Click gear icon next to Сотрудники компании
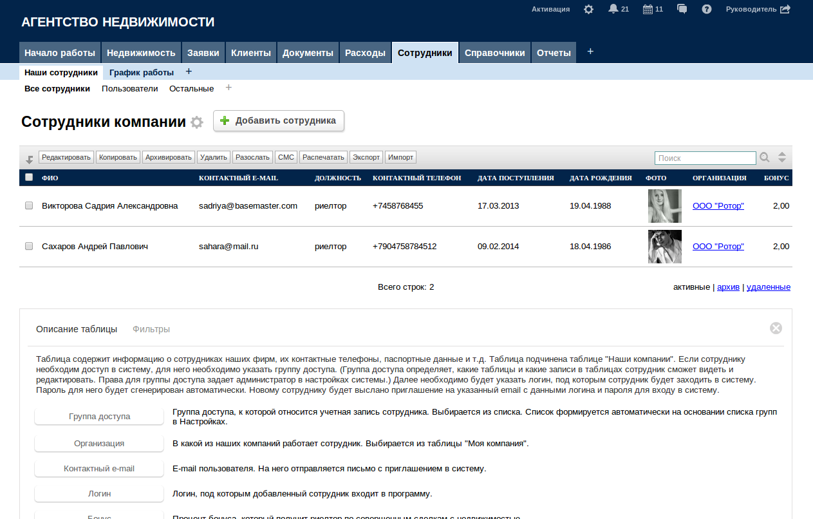 pyautogui.click(x=197, y=122)
